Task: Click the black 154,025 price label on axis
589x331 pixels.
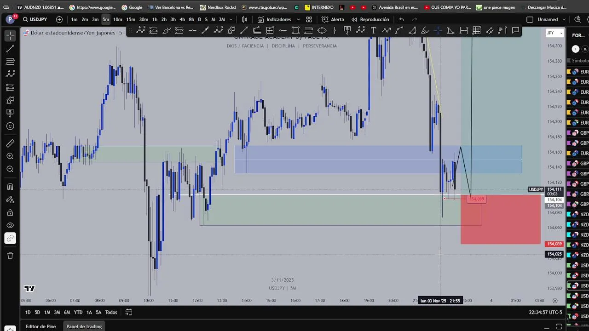Action: coord(554,254)
